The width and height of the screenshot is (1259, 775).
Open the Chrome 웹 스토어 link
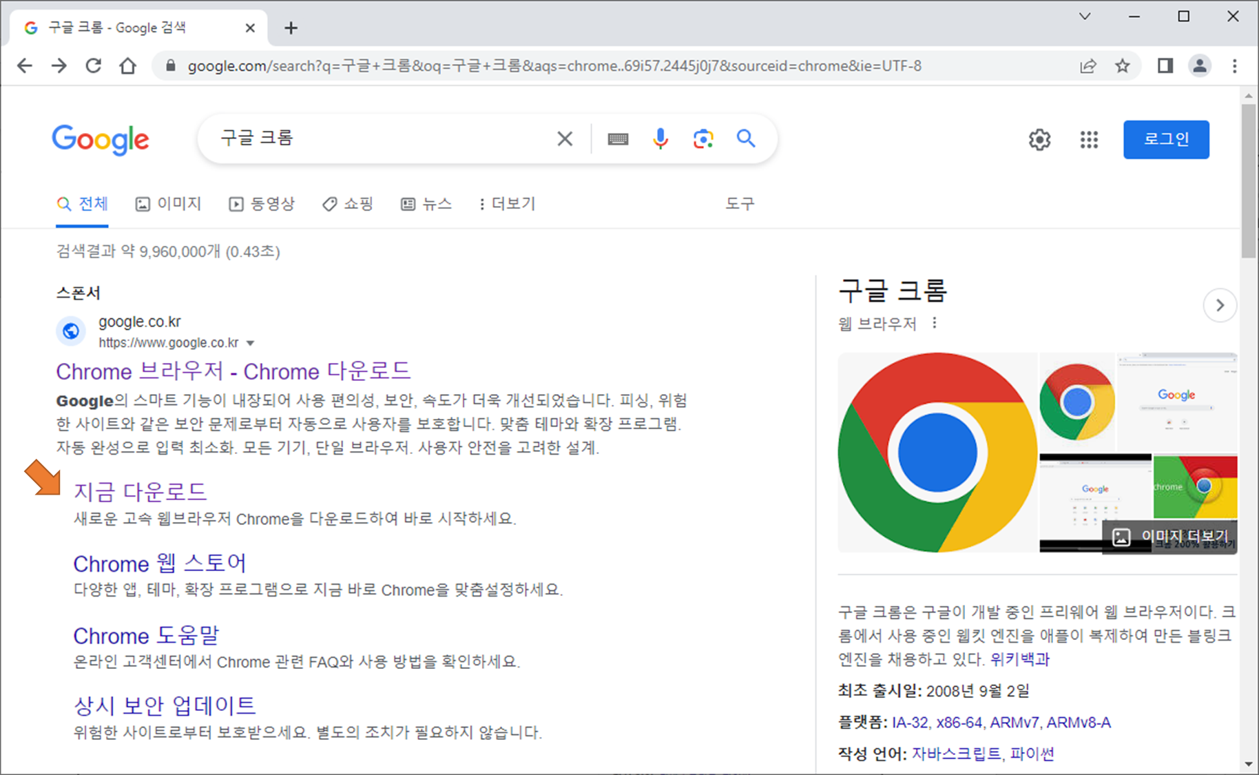pos(160,564)
